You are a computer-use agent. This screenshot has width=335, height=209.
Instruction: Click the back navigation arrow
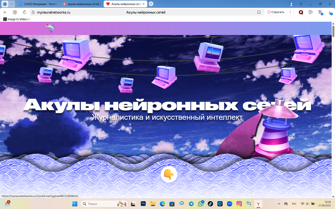tap(5, 12)
